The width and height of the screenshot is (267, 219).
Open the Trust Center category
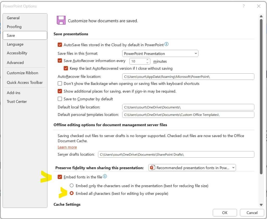pyautogui.click(x=25, y=102)
